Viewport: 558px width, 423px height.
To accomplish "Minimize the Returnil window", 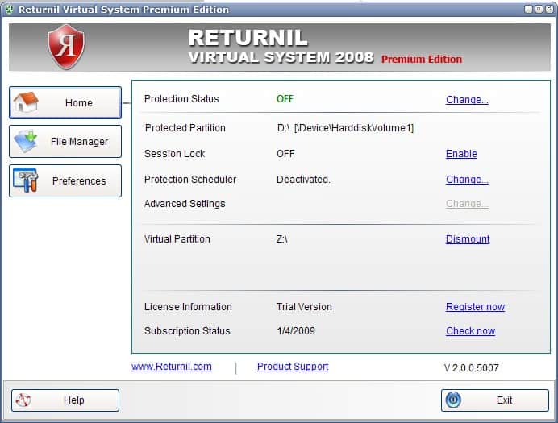I will [x=528, y=9].
